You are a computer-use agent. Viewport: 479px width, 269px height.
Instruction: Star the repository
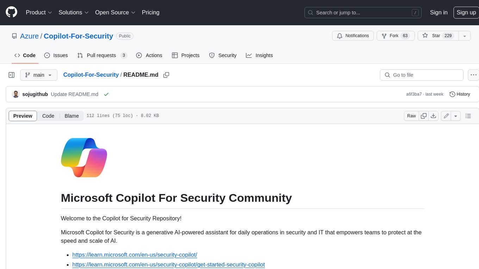(438, 36)
